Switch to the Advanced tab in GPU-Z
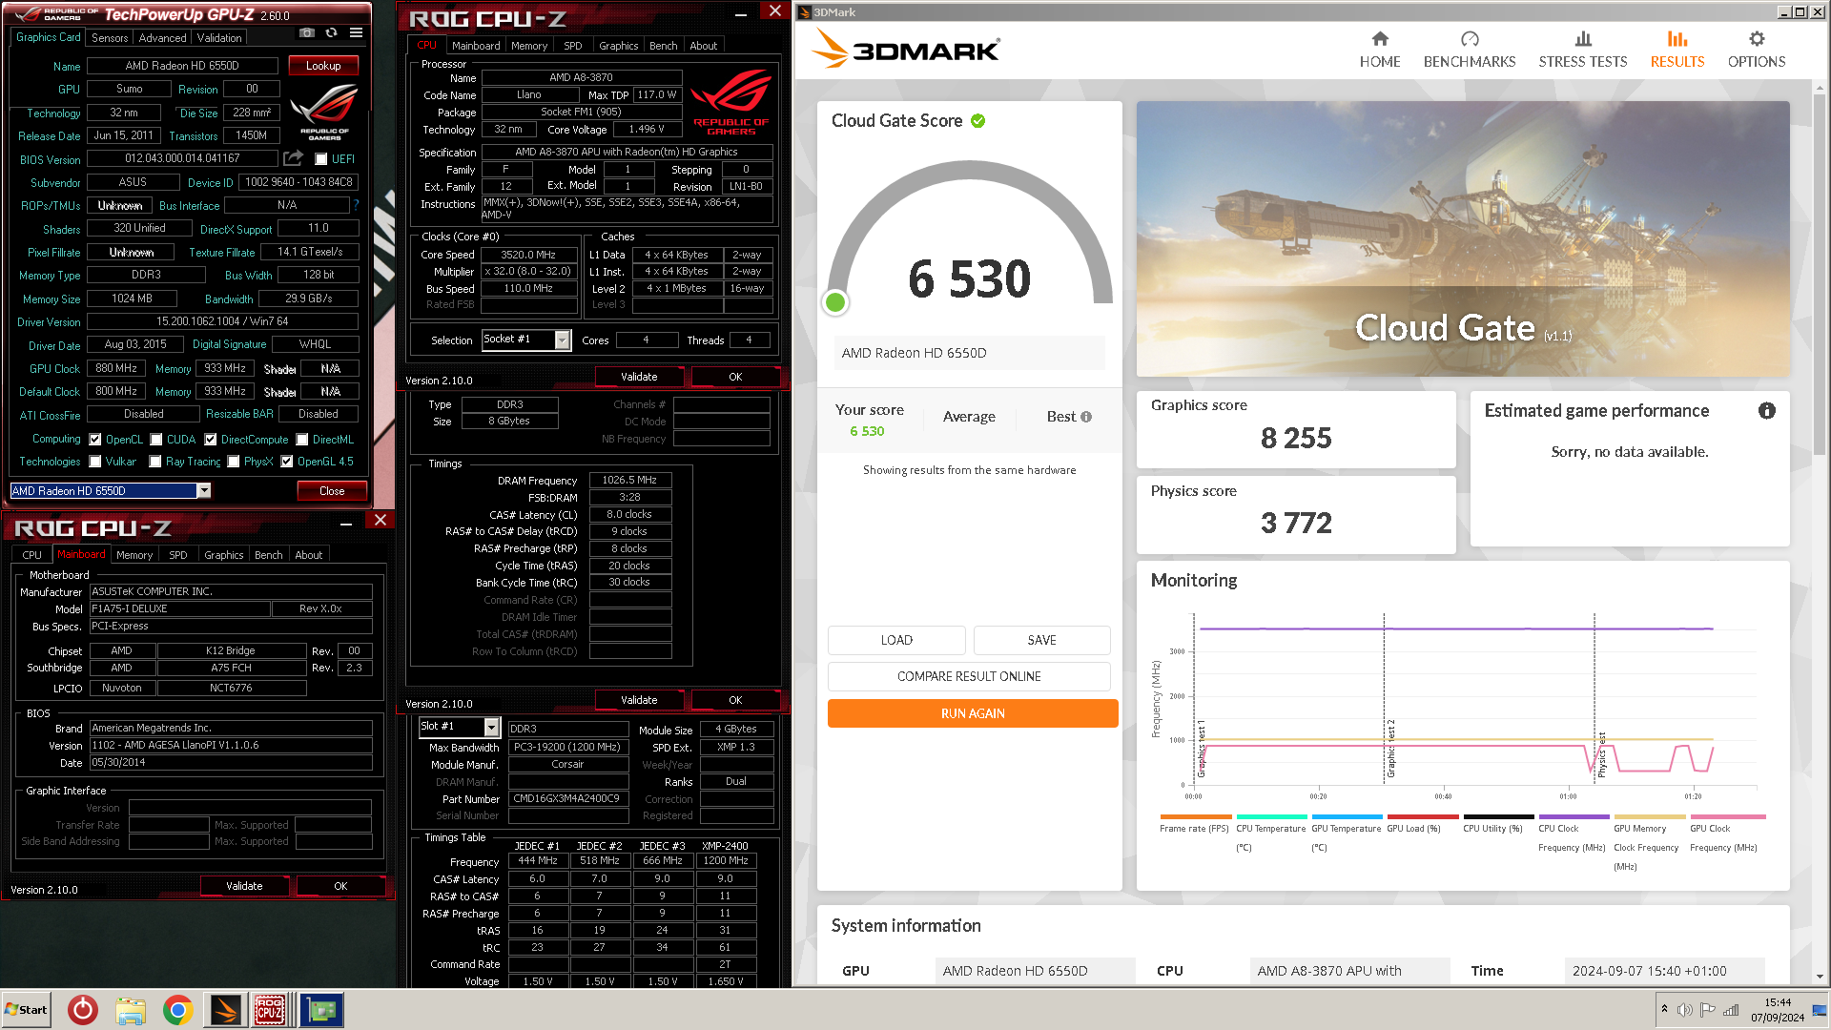Screen dimensions: 1831x1030 click(x=162, y=38)
